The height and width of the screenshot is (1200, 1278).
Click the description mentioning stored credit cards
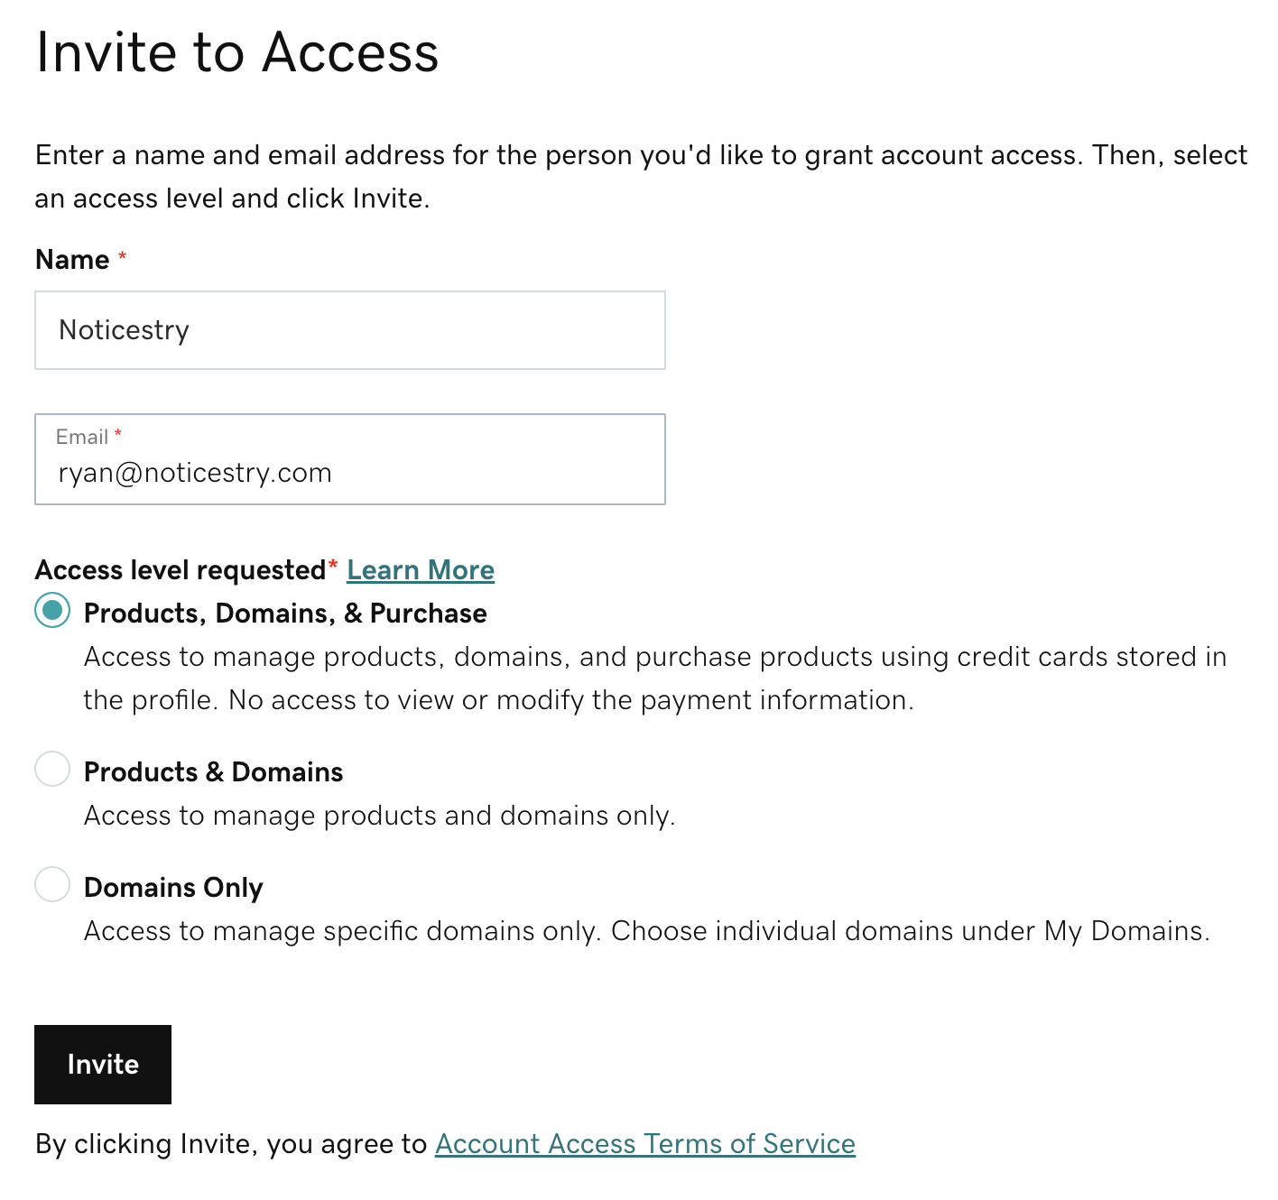(654, 678)
